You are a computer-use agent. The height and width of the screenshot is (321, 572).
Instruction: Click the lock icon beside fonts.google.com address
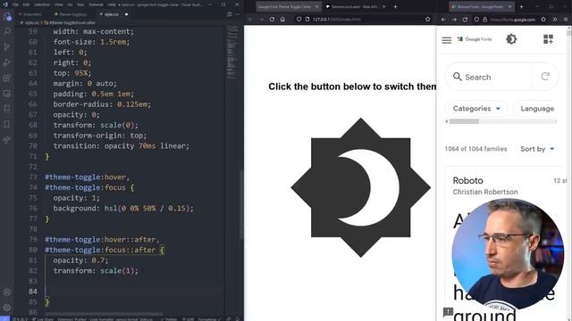click(484, 20)
